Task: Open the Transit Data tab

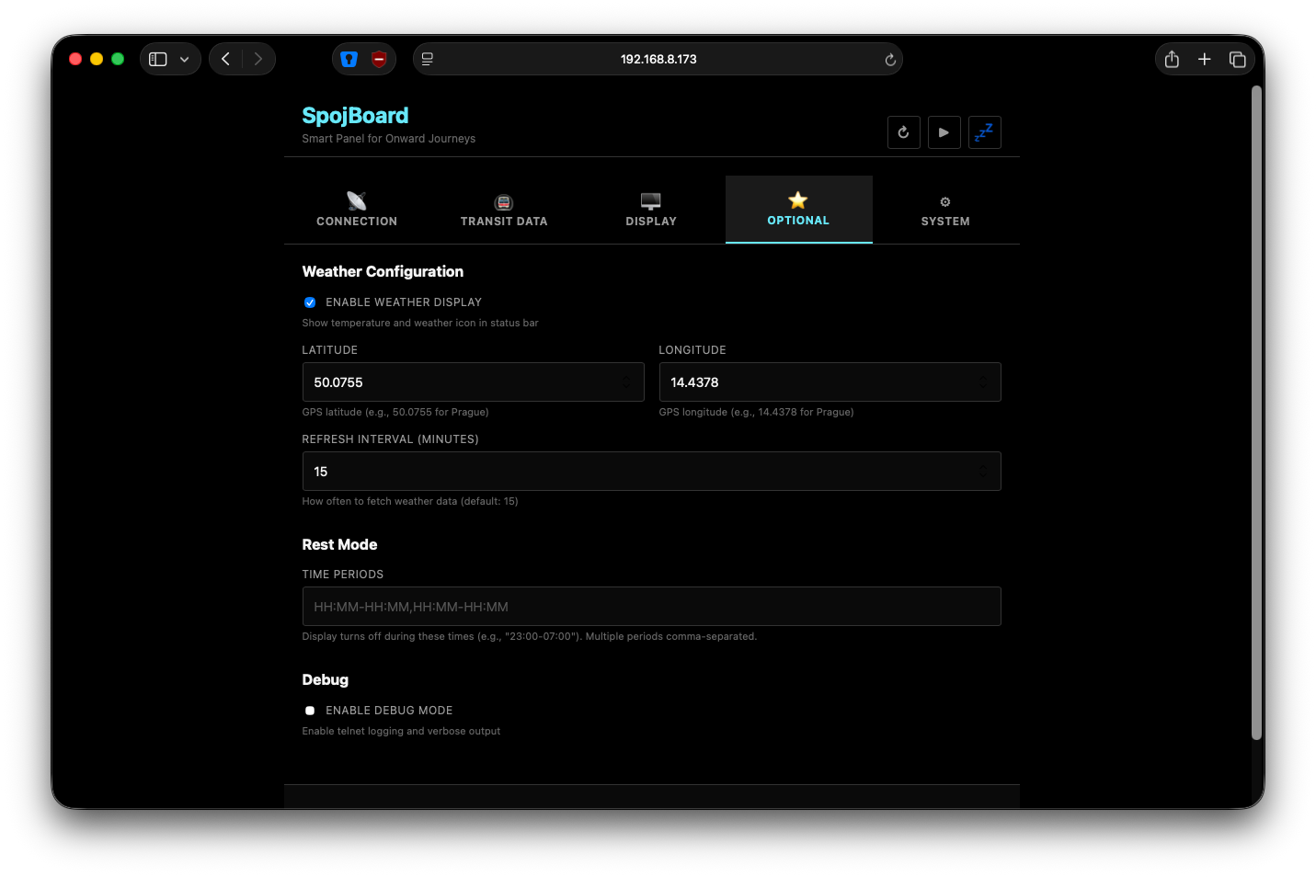Action: pos(504,210)
